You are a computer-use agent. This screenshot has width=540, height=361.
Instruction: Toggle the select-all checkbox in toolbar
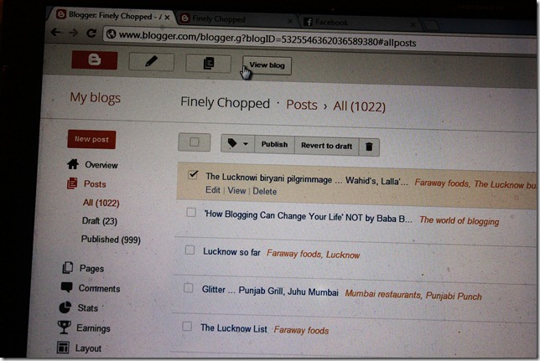pyautogui.click(x=195, y=142)
